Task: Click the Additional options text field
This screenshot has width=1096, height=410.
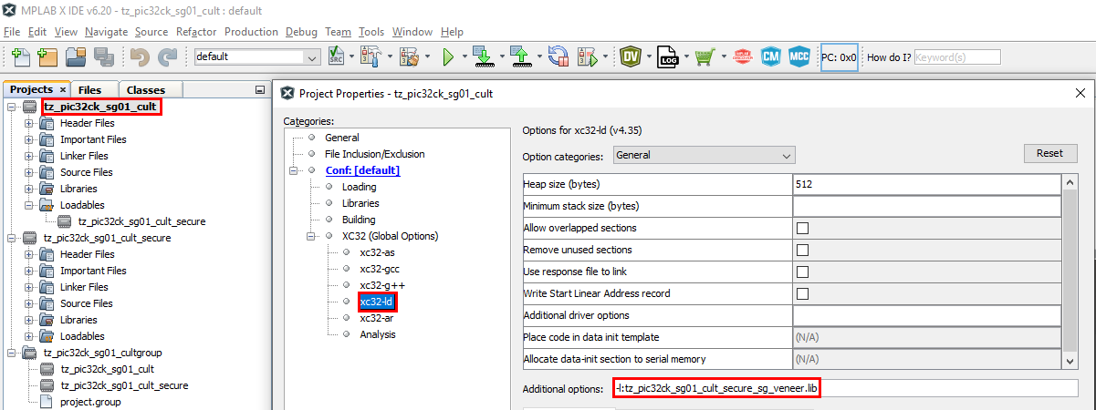Action: coord(845,389)
